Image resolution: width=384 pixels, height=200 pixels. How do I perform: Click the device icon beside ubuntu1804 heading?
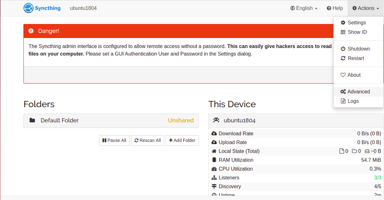click(216, 120)
